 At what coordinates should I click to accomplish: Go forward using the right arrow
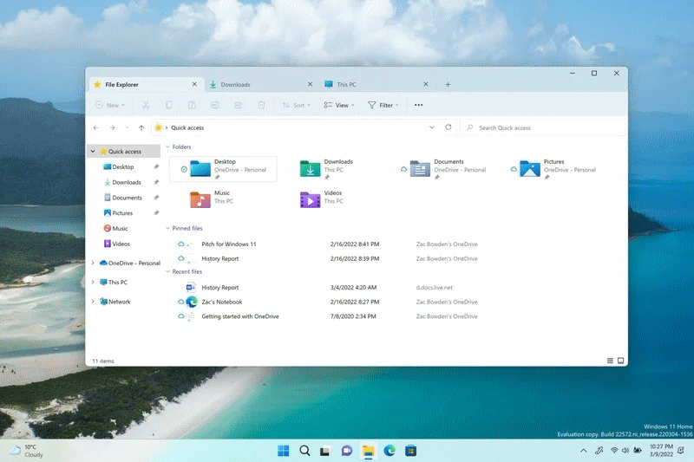click(112, 127)
